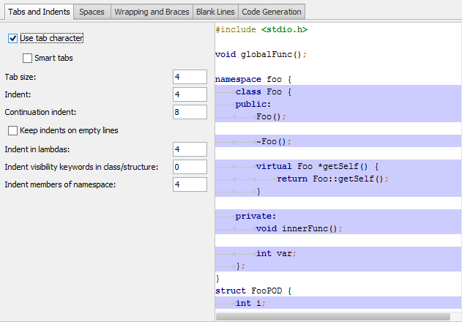Click the 'int var;' line
This screenshot has width=462, height=322.
[x=276, y=253]
